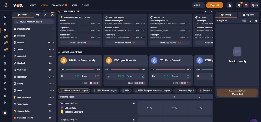Open the layers stack tab marked new
This screenshot has width=261, height=122.
click(x=52, y=15)
